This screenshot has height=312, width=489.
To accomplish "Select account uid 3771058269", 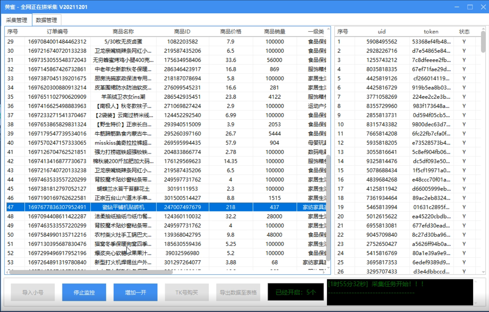I will click(x=382, y=97).
